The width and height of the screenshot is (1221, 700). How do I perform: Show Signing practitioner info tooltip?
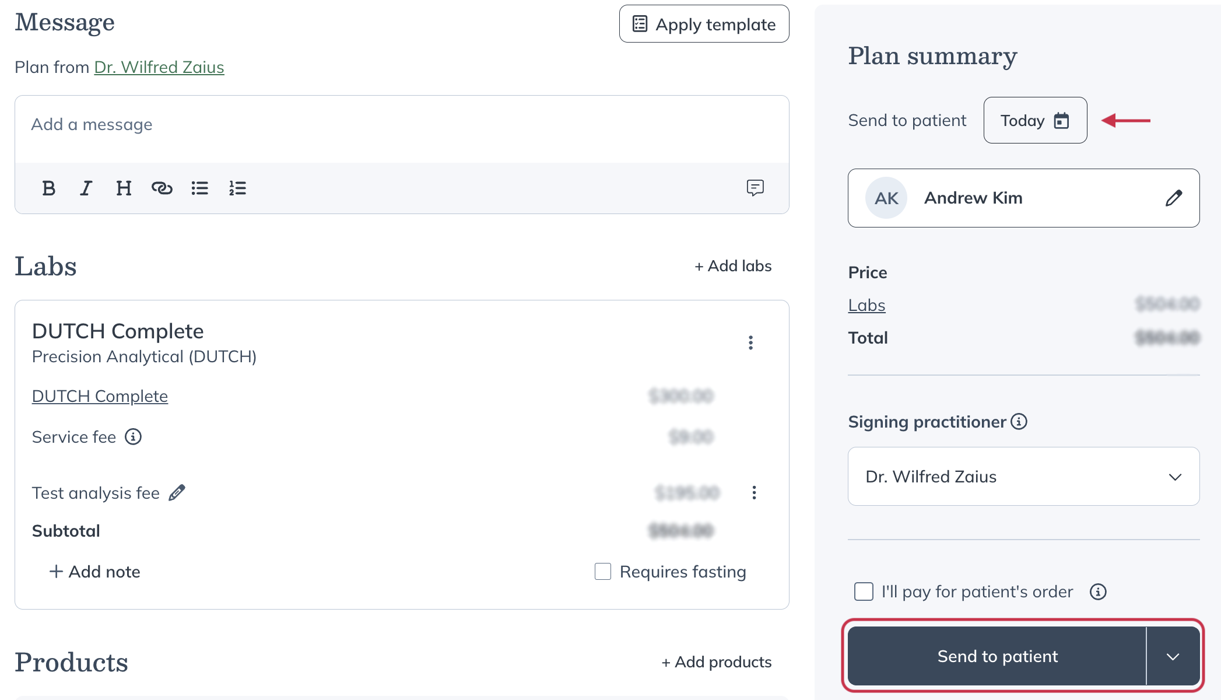pyautogui.click(x=1019, y=421)
